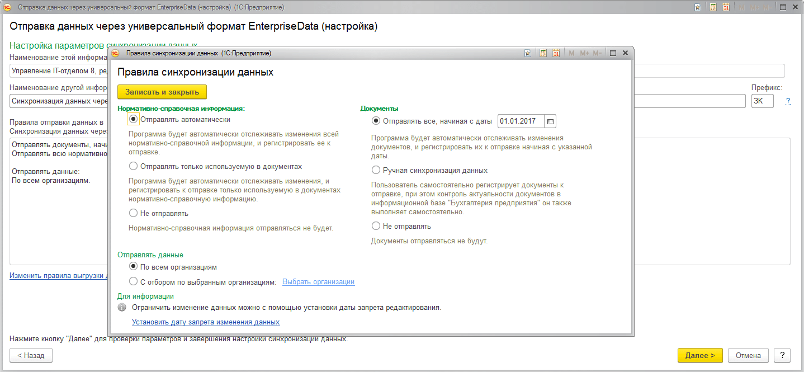Click the M- memory button in the main window title bar

pyautogui.click(x=768, y=7)
